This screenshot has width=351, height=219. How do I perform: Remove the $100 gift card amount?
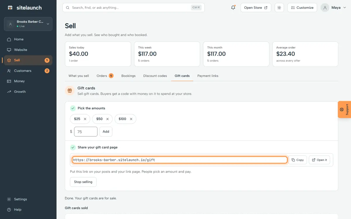click(131, 119)
